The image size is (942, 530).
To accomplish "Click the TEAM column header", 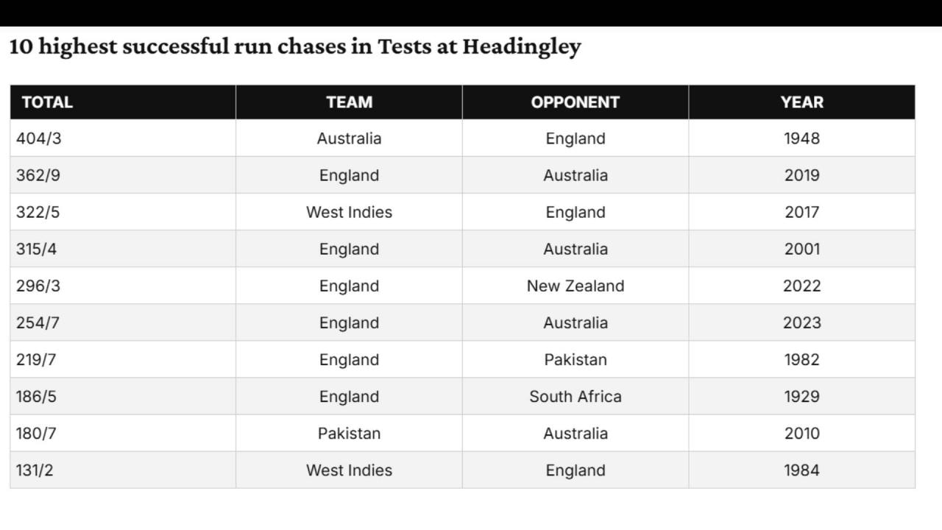I will coord(349,102).
